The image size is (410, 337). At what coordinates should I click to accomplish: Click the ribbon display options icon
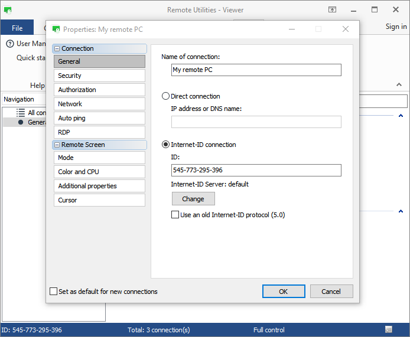[332, 10]
